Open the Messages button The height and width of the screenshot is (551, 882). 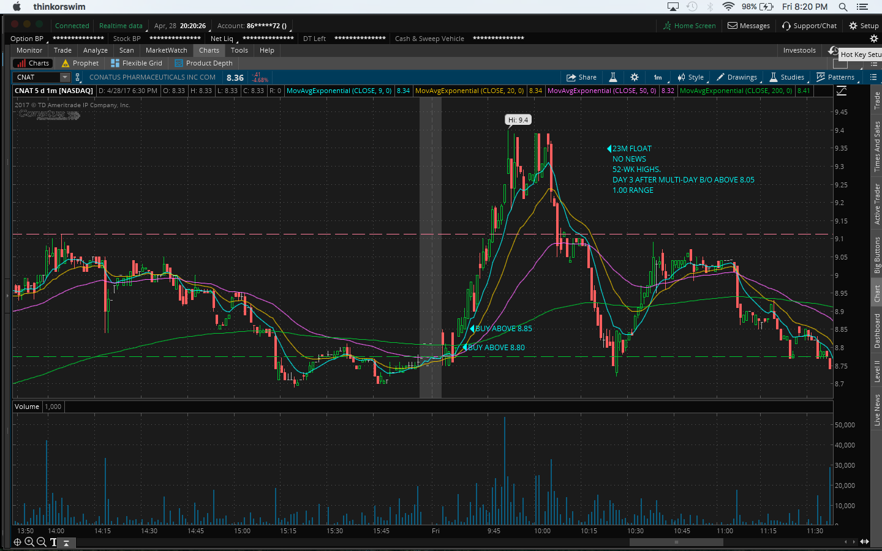click(x=748, y=26)
